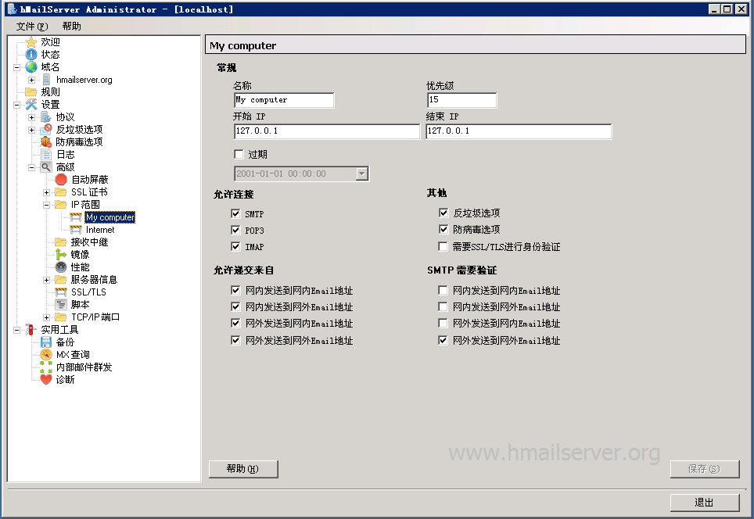Open the 自动屏蔽 red circle icon

pyautogui.click(x=61, y=180)
